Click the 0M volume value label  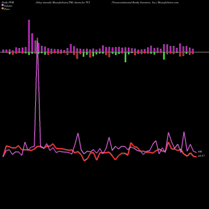click(200, 152)
